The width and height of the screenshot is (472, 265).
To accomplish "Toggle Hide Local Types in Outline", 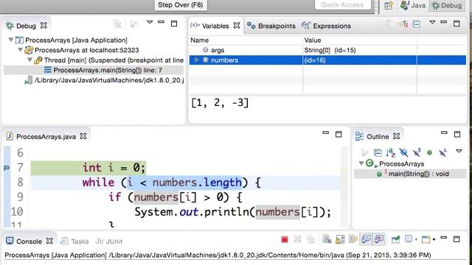I will pos(442,152).
